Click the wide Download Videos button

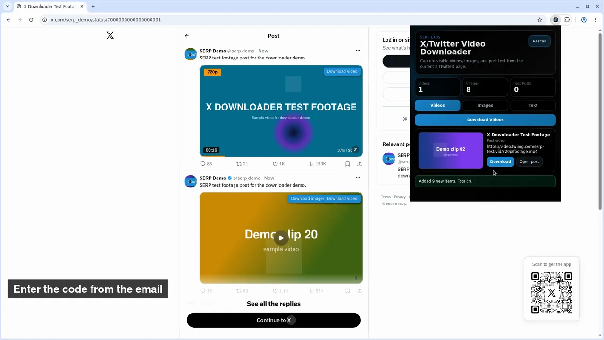coord(485,120)
